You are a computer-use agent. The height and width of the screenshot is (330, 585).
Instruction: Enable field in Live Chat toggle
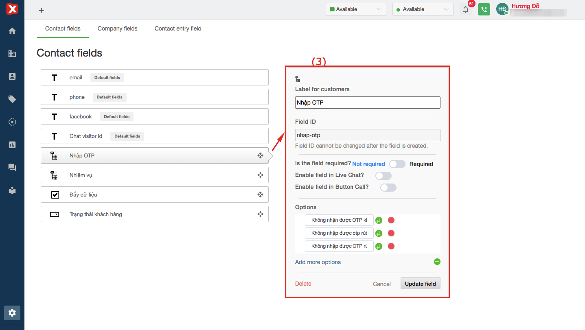pos(383,175)
